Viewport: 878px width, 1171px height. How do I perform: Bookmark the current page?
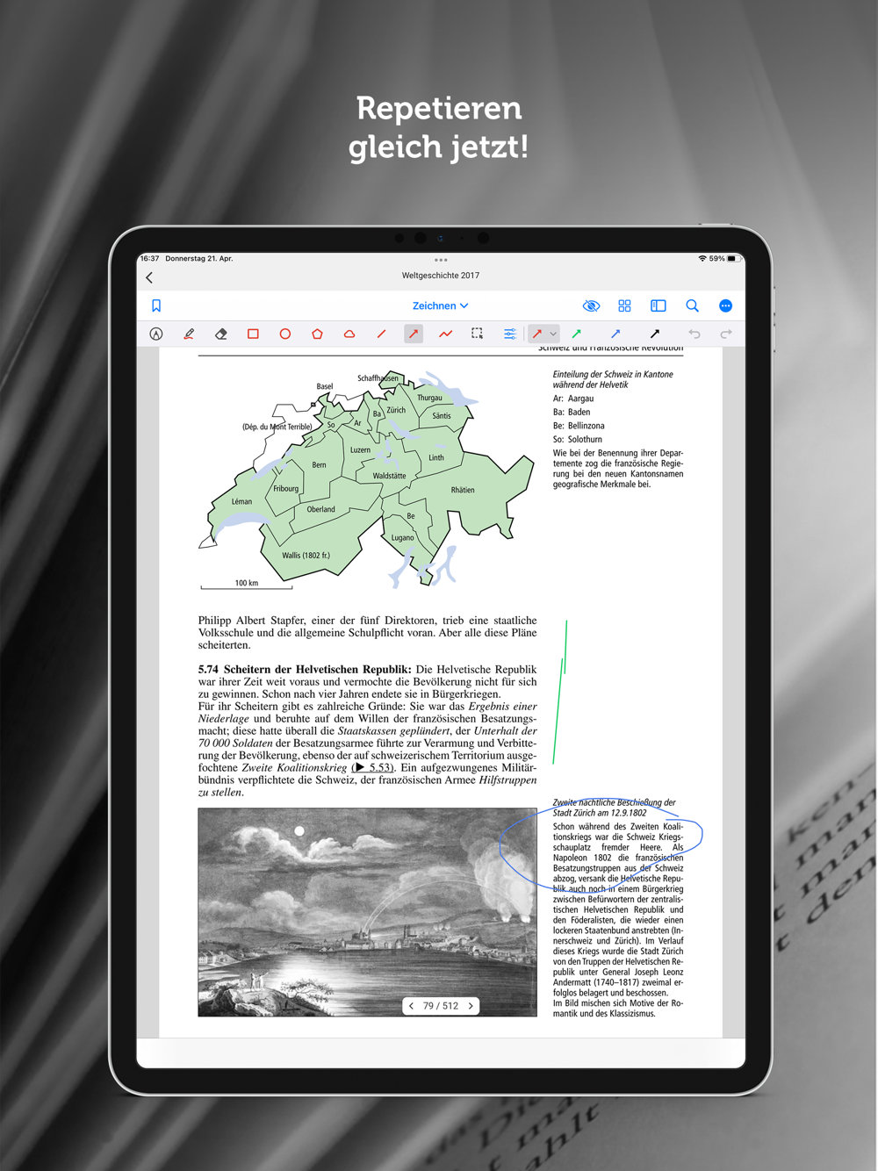(156, 305)
